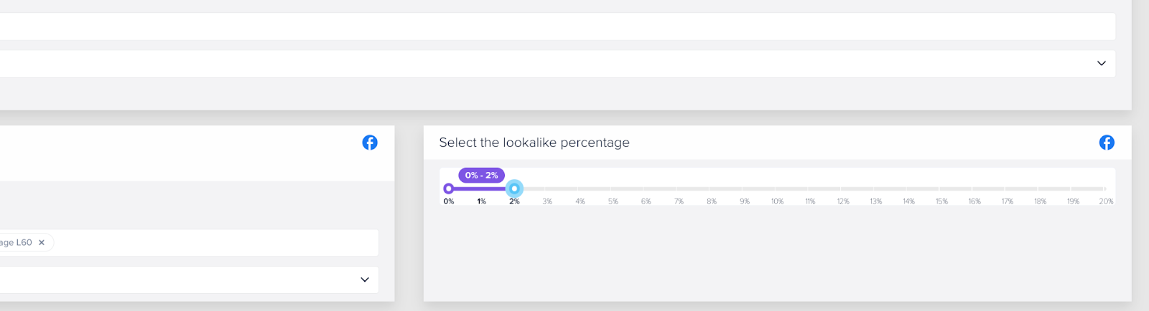
Task: Jump the slider to the 6% mark
Action: (x=646, y=188)
